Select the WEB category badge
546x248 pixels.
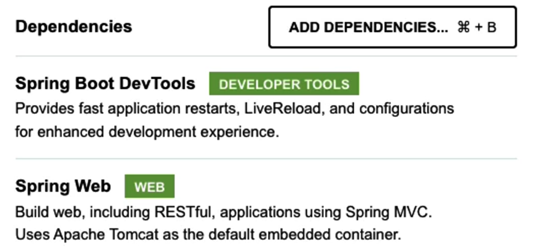150,186
